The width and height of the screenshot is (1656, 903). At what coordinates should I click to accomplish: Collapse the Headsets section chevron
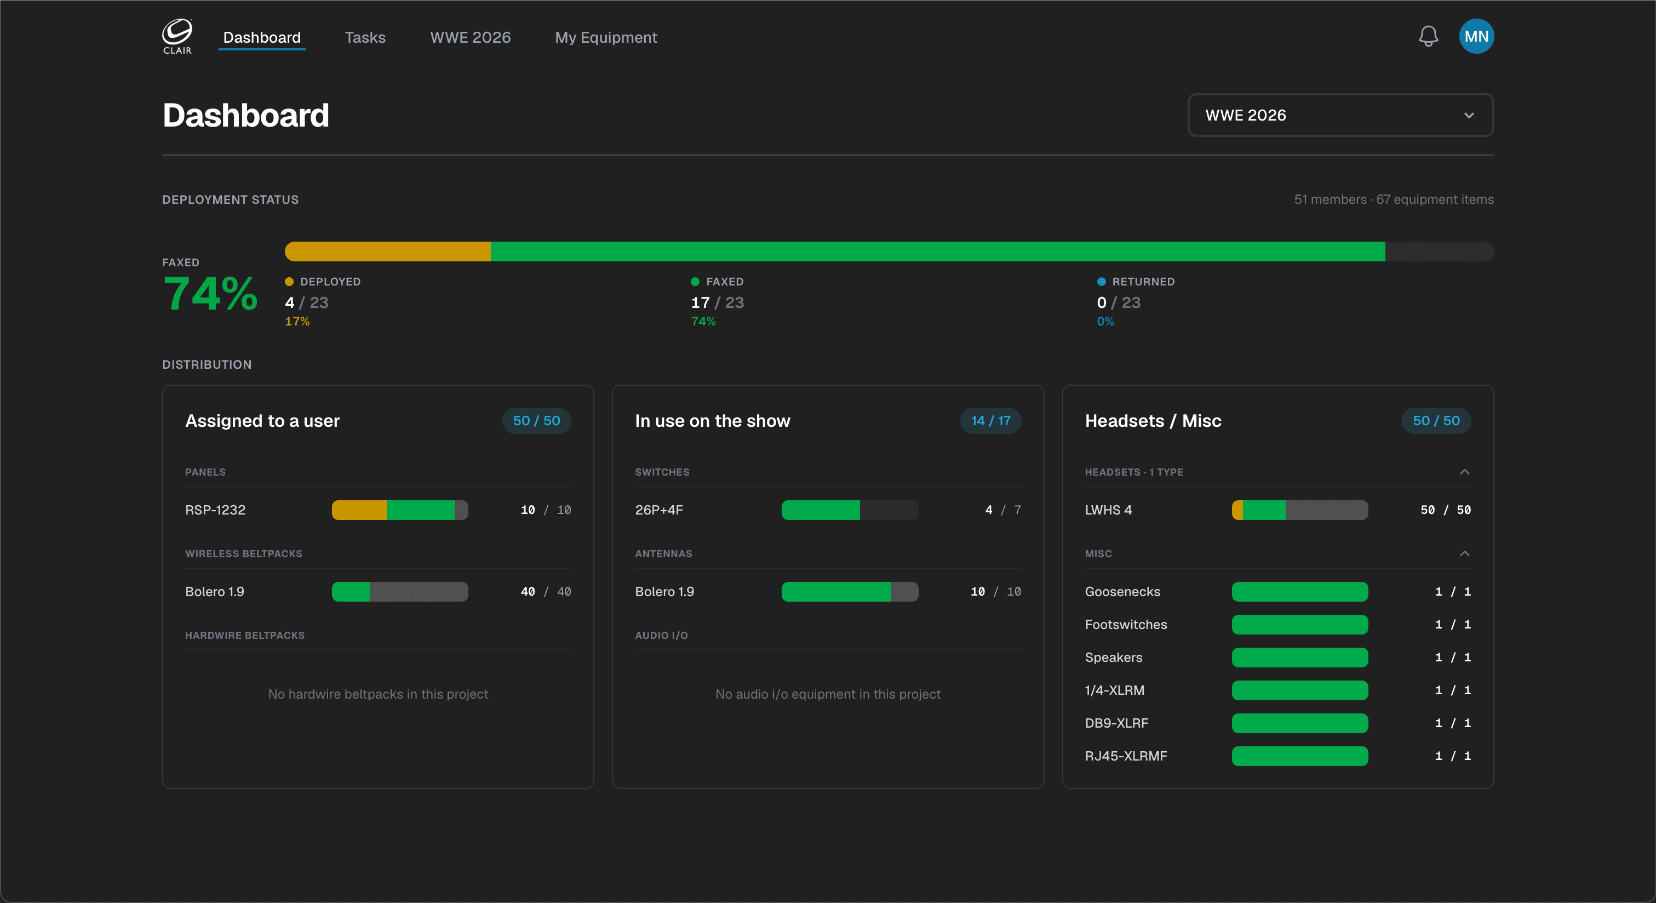point(1464,472)
